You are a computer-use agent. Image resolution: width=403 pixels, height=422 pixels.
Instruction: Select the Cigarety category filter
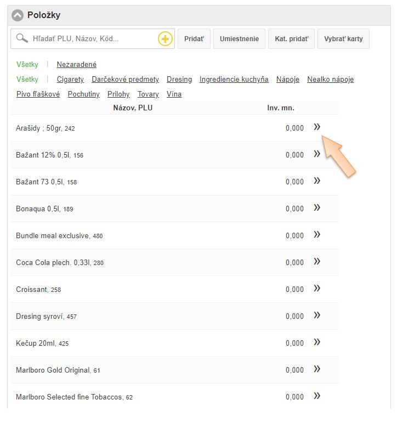pyautogui.click(x=70, y=80)
